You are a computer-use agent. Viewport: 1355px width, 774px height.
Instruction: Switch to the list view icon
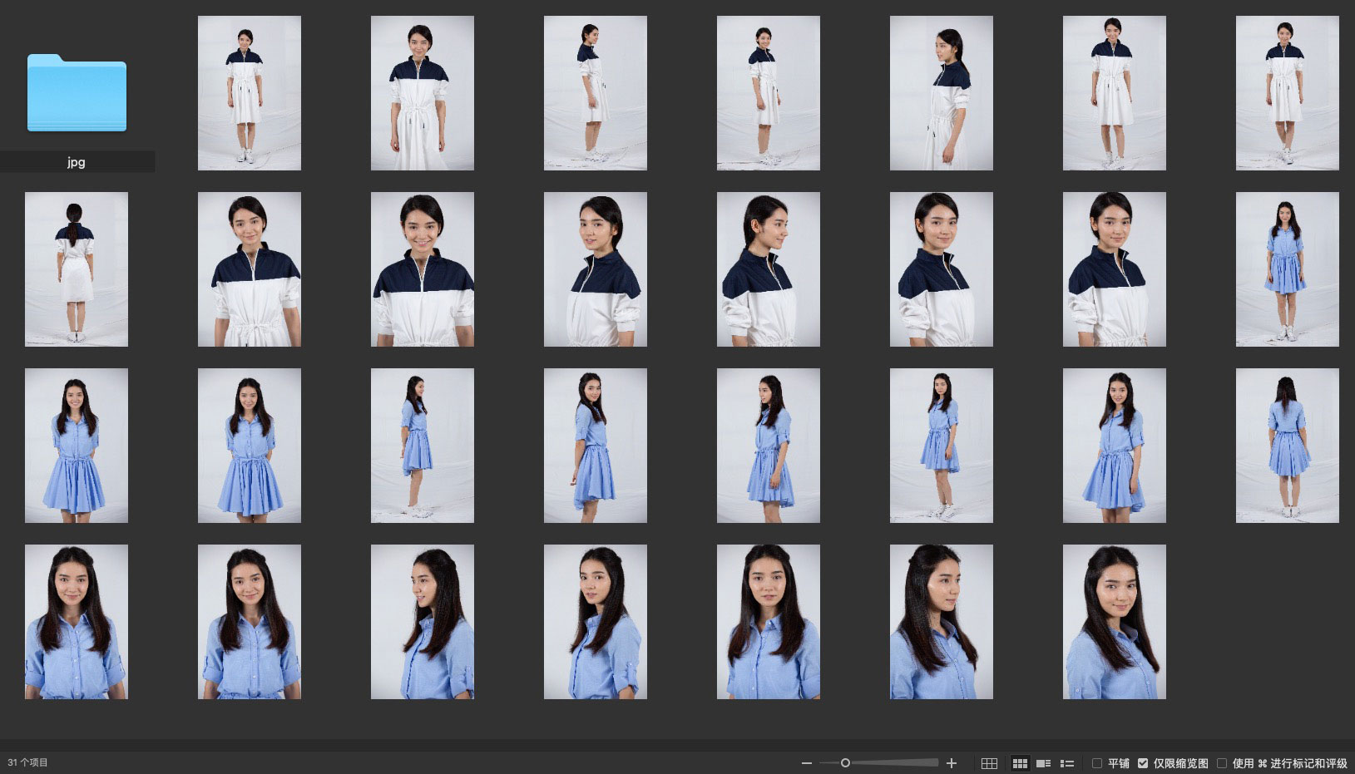coord(1067,763)
